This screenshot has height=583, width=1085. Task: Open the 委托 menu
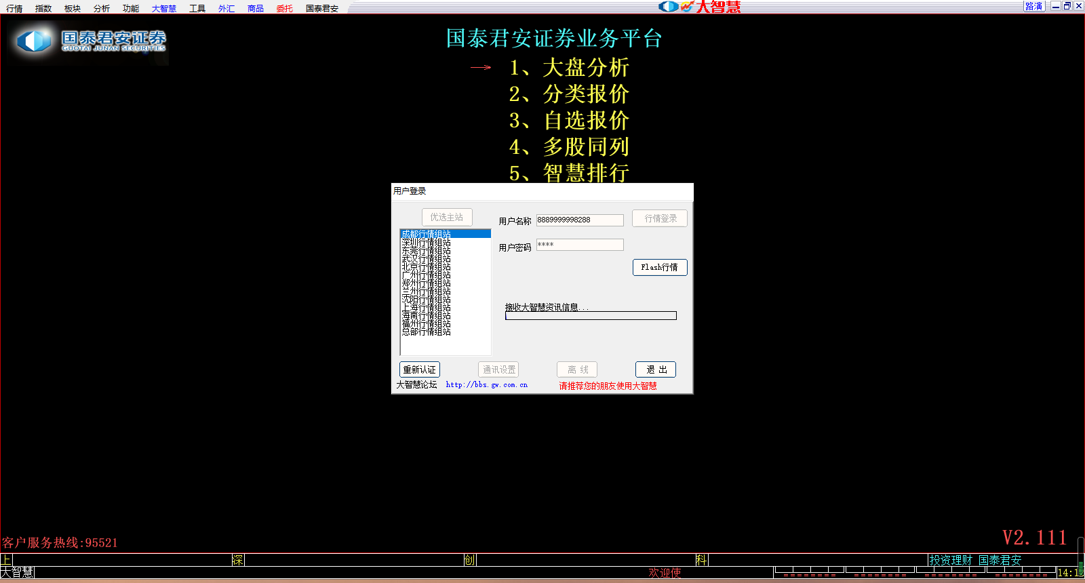(285, 9)
